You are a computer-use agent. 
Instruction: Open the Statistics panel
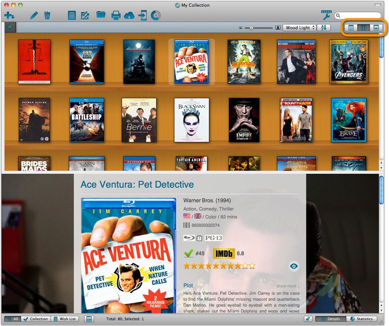(x=364, y=319)
